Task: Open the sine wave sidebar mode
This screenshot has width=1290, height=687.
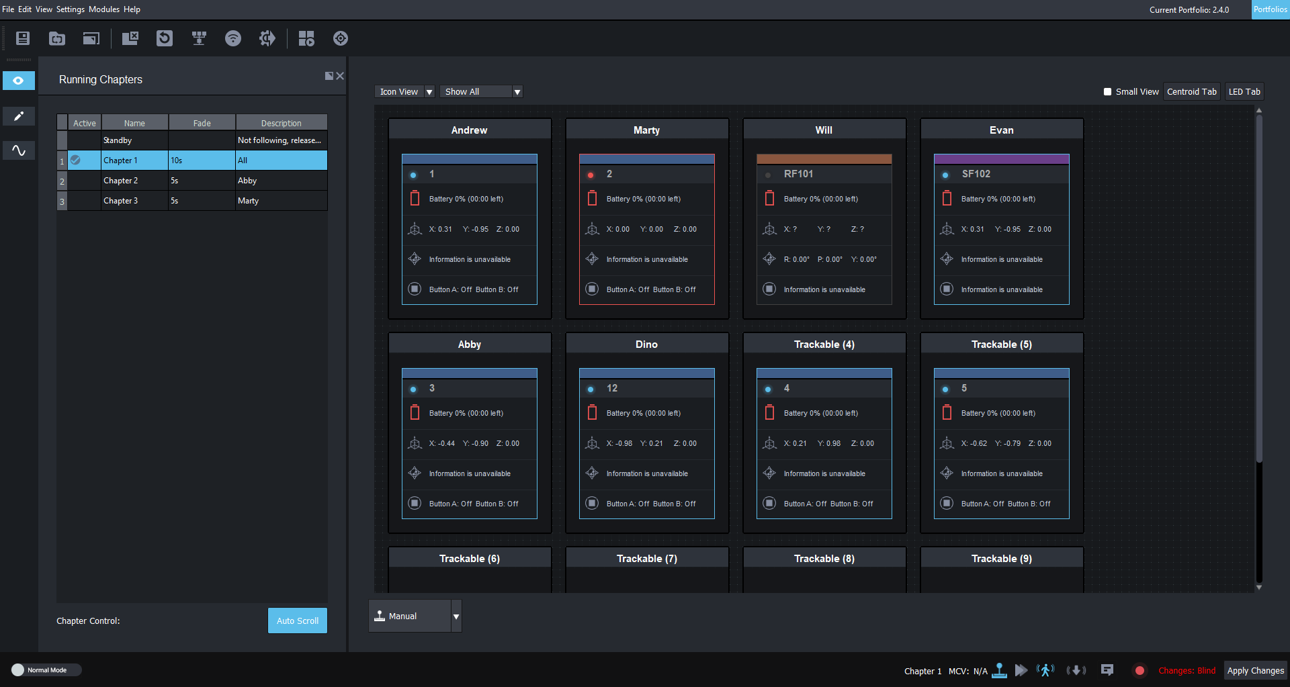Action: point(19,150)
